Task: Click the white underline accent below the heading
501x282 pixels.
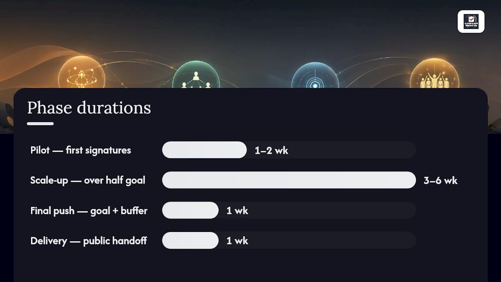Action: click(40, 124)
